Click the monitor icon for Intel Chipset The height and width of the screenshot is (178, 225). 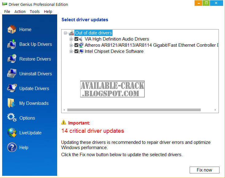(x=81, y=51)
